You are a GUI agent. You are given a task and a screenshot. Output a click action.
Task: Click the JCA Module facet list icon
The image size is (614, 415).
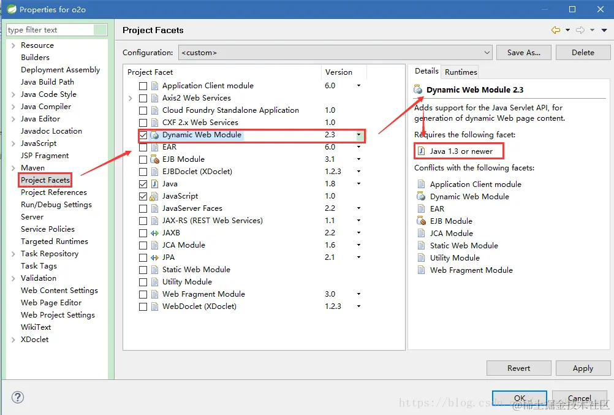(154, 245)
